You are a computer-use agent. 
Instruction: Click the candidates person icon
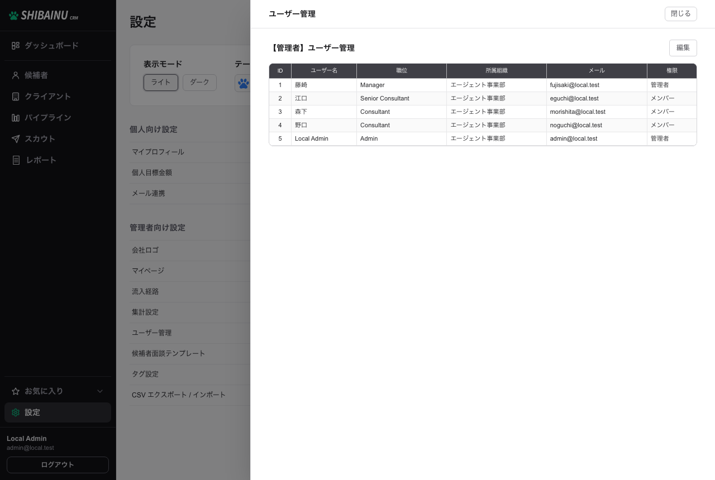[x=16, y=75]
